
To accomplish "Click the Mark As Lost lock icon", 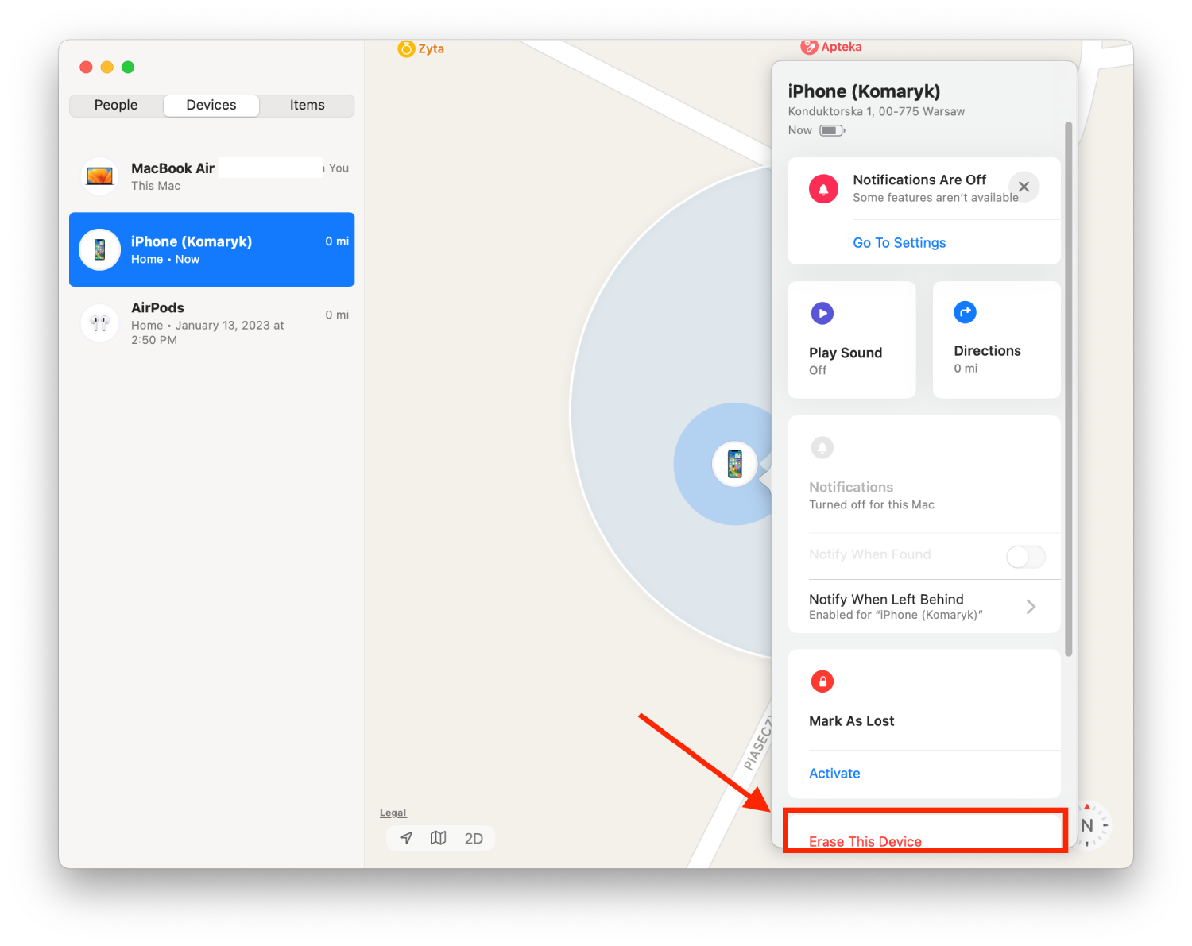I will pos(822,682).
